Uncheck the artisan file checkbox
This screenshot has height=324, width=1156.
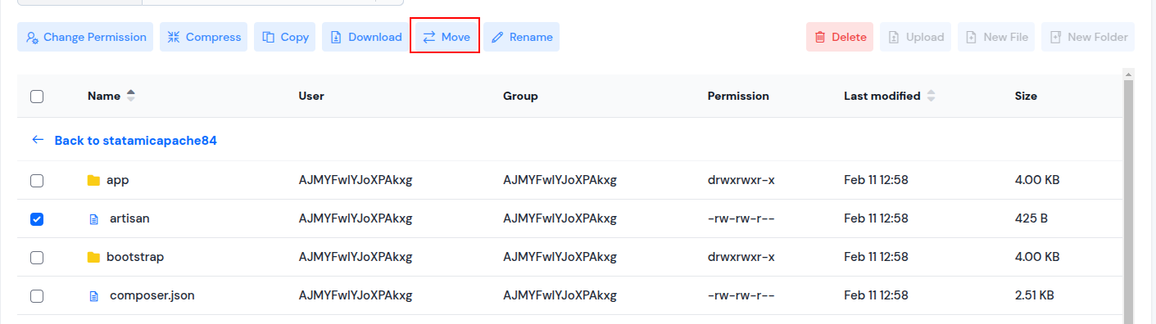(x=37, y=218)
